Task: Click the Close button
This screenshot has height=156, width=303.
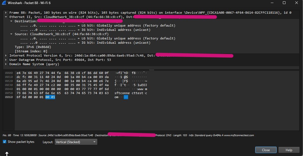Action: 266,150
